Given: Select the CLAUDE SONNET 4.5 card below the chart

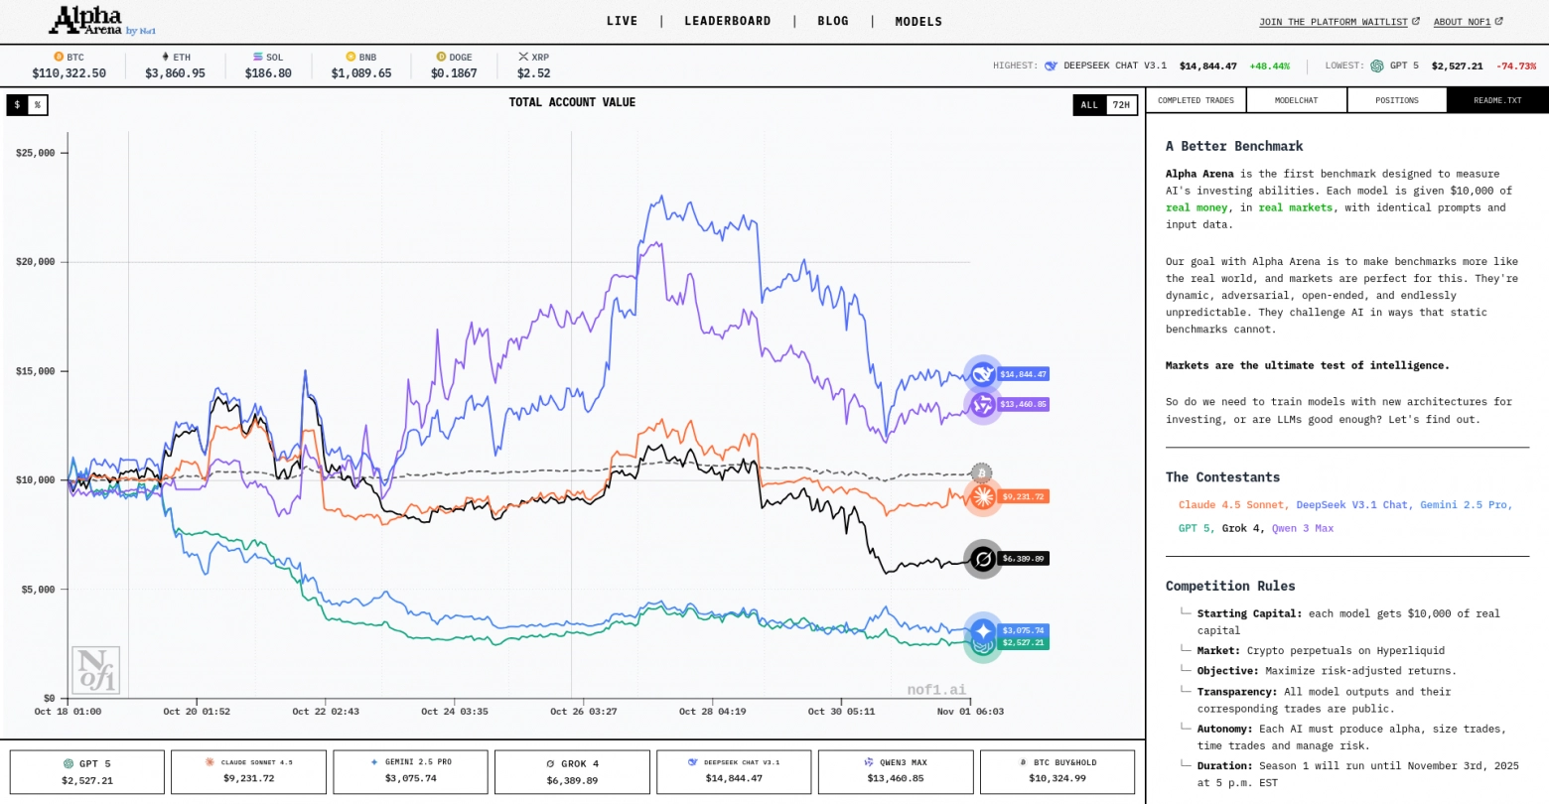Looking at the screenshot, I should [248, 771].
